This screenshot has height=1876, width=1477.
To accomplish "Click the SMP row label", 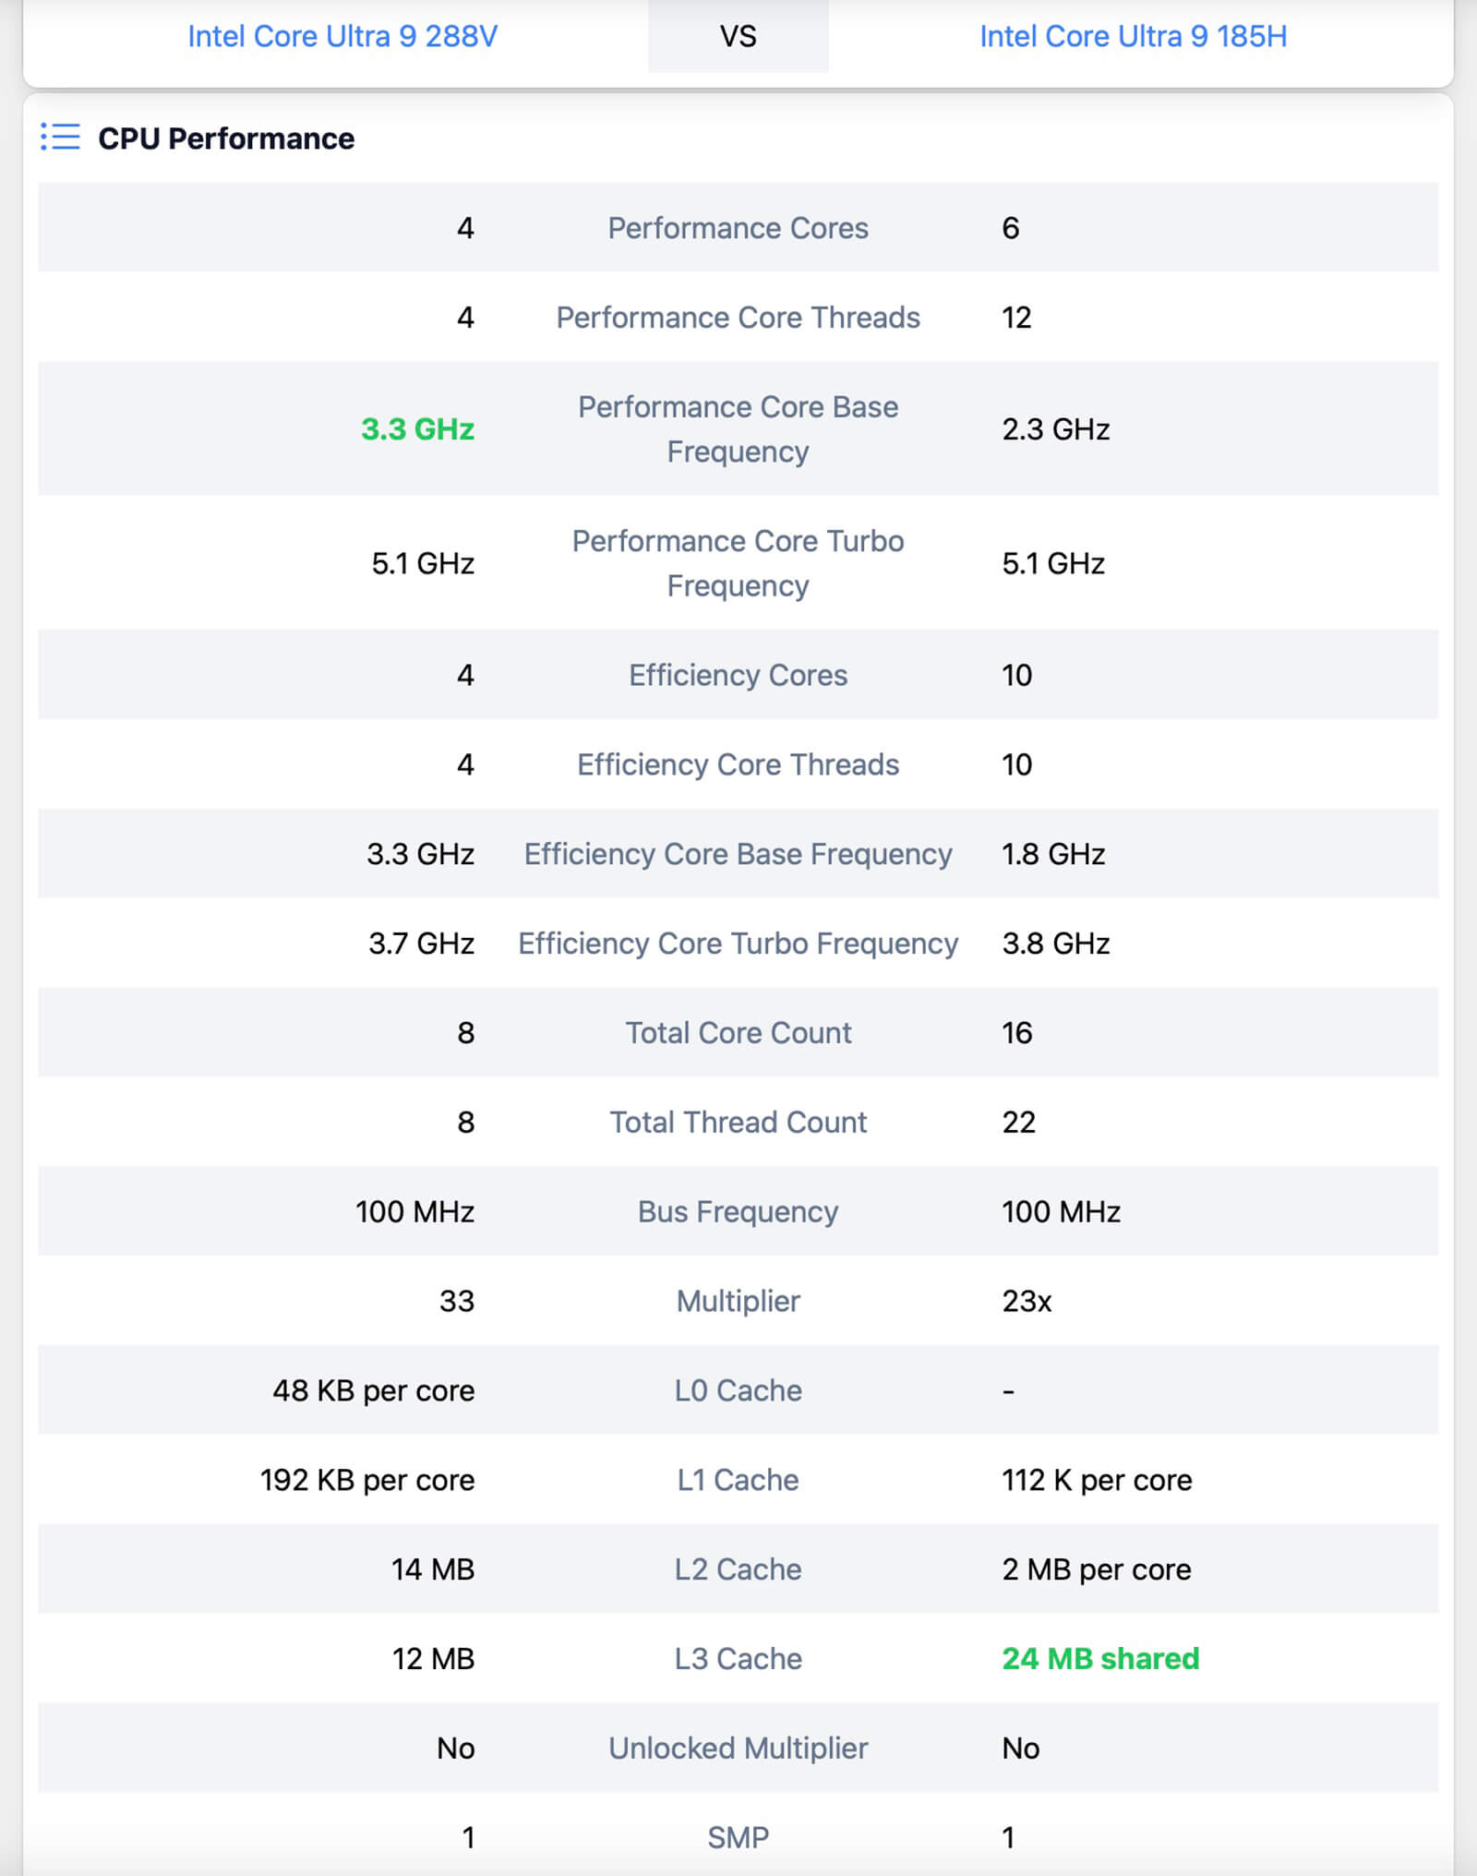I will pyautogui.click(x=738, y=1837).
